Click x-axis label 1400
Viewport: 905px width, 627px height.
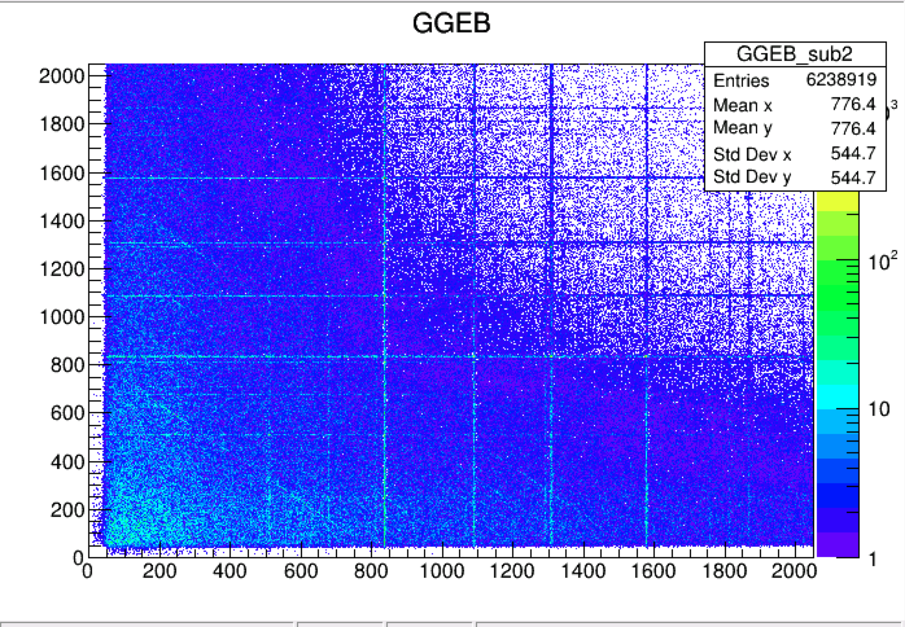tap(583, 572)
